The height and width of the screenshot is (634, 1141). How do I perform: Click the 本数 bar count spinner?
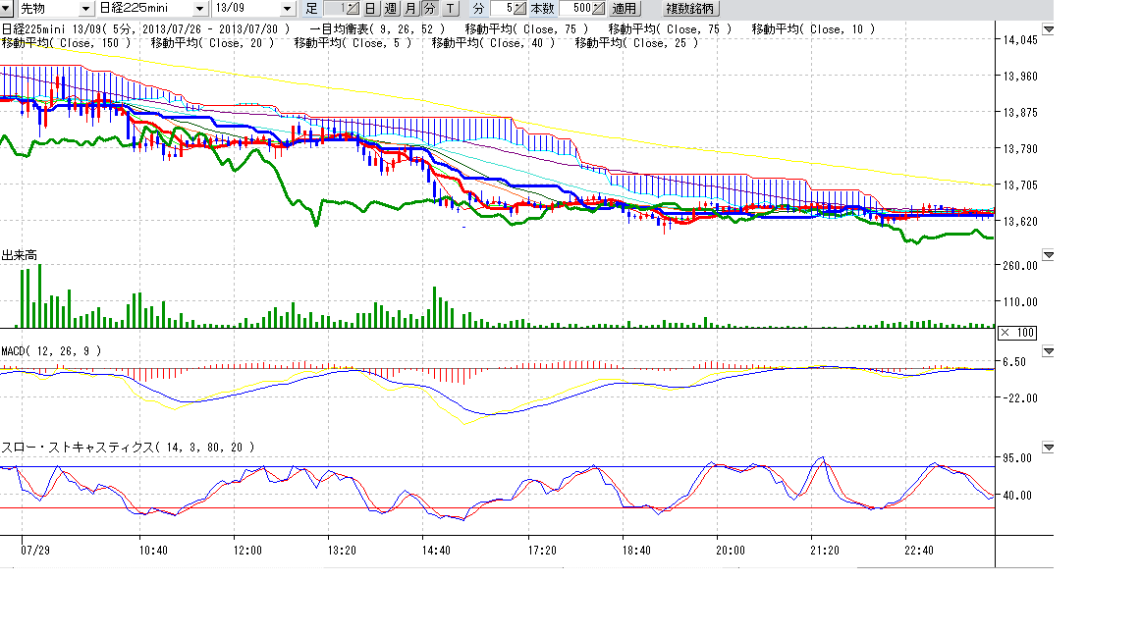pos(598,9)
